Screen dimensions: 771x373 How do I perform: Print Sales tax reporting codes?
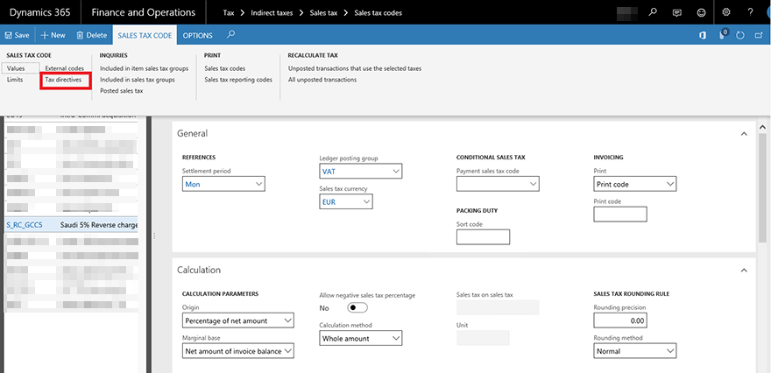(x=238, y=80)
